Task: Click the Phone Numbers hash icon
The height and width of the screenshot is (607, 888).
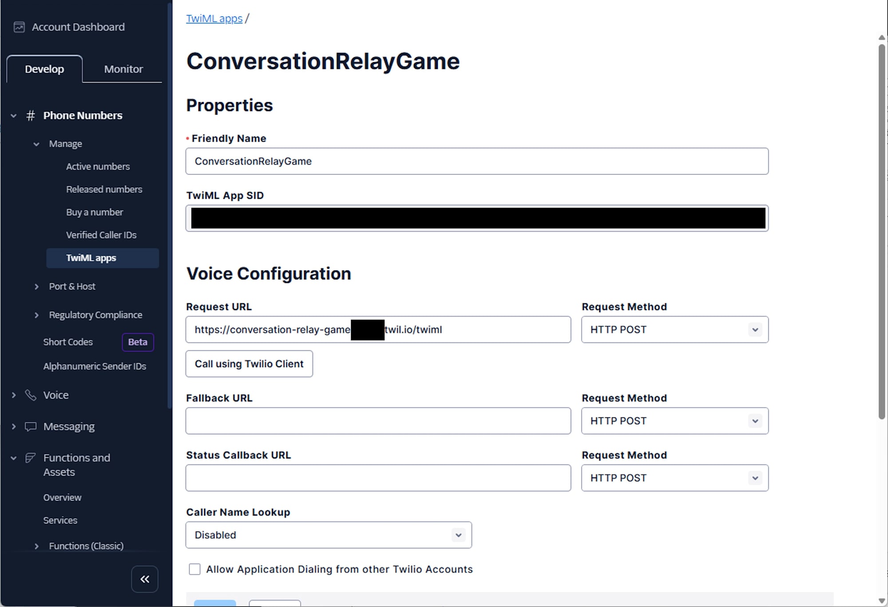Action: tap(31, 115)
